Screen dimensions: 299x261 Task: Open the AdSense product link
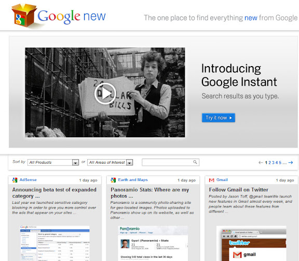[x=28, y=180]
